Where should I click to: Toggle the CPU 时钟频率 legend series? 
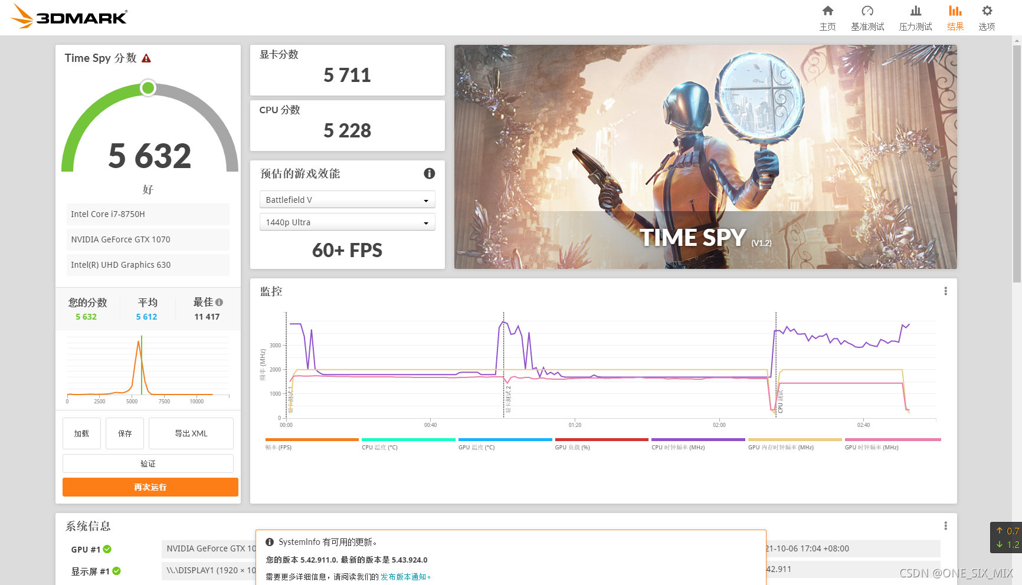pos(698,444)
